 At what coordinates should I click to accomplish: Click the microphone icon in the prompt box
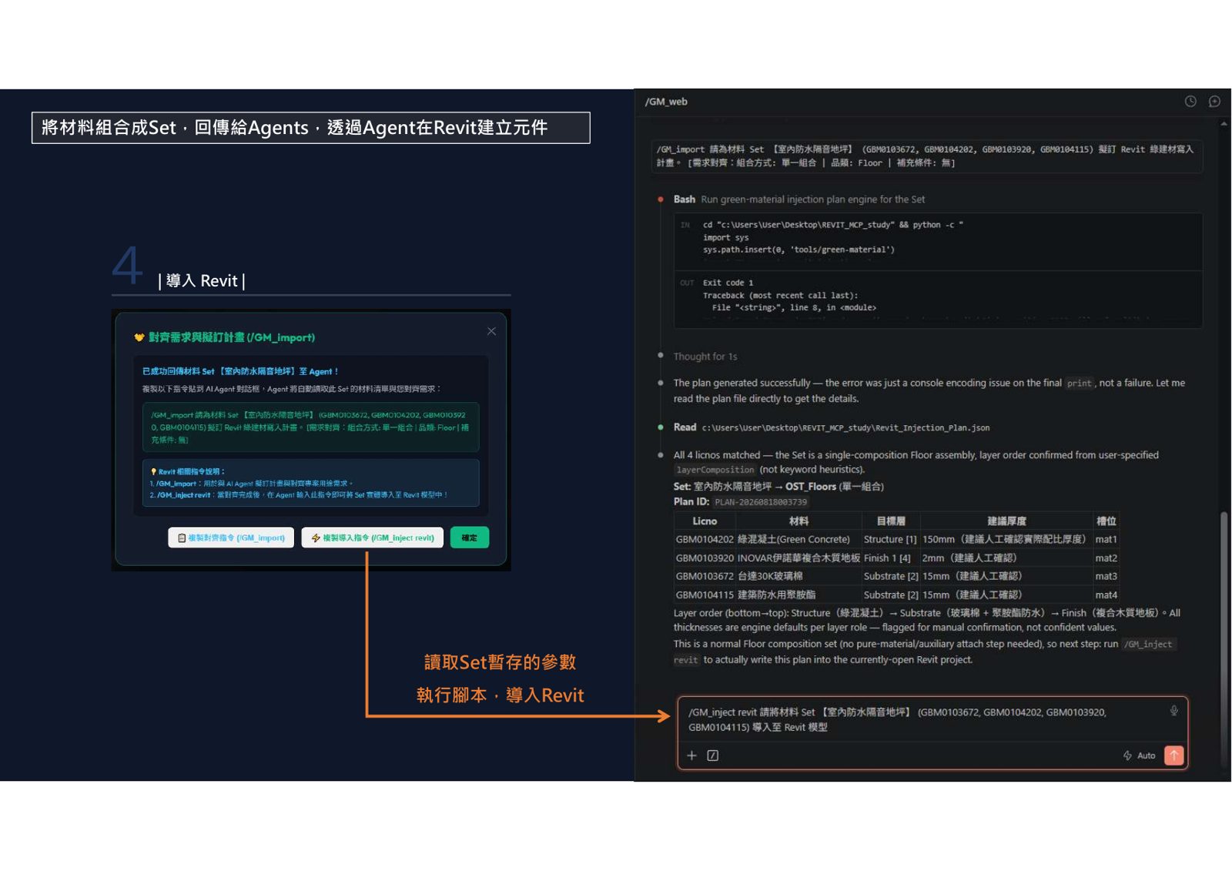coord(1173,711)
